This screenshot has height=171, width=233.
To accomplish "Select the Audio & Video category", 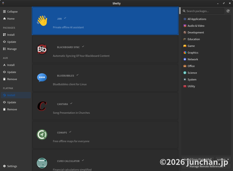I will click(x=196, y=26).
